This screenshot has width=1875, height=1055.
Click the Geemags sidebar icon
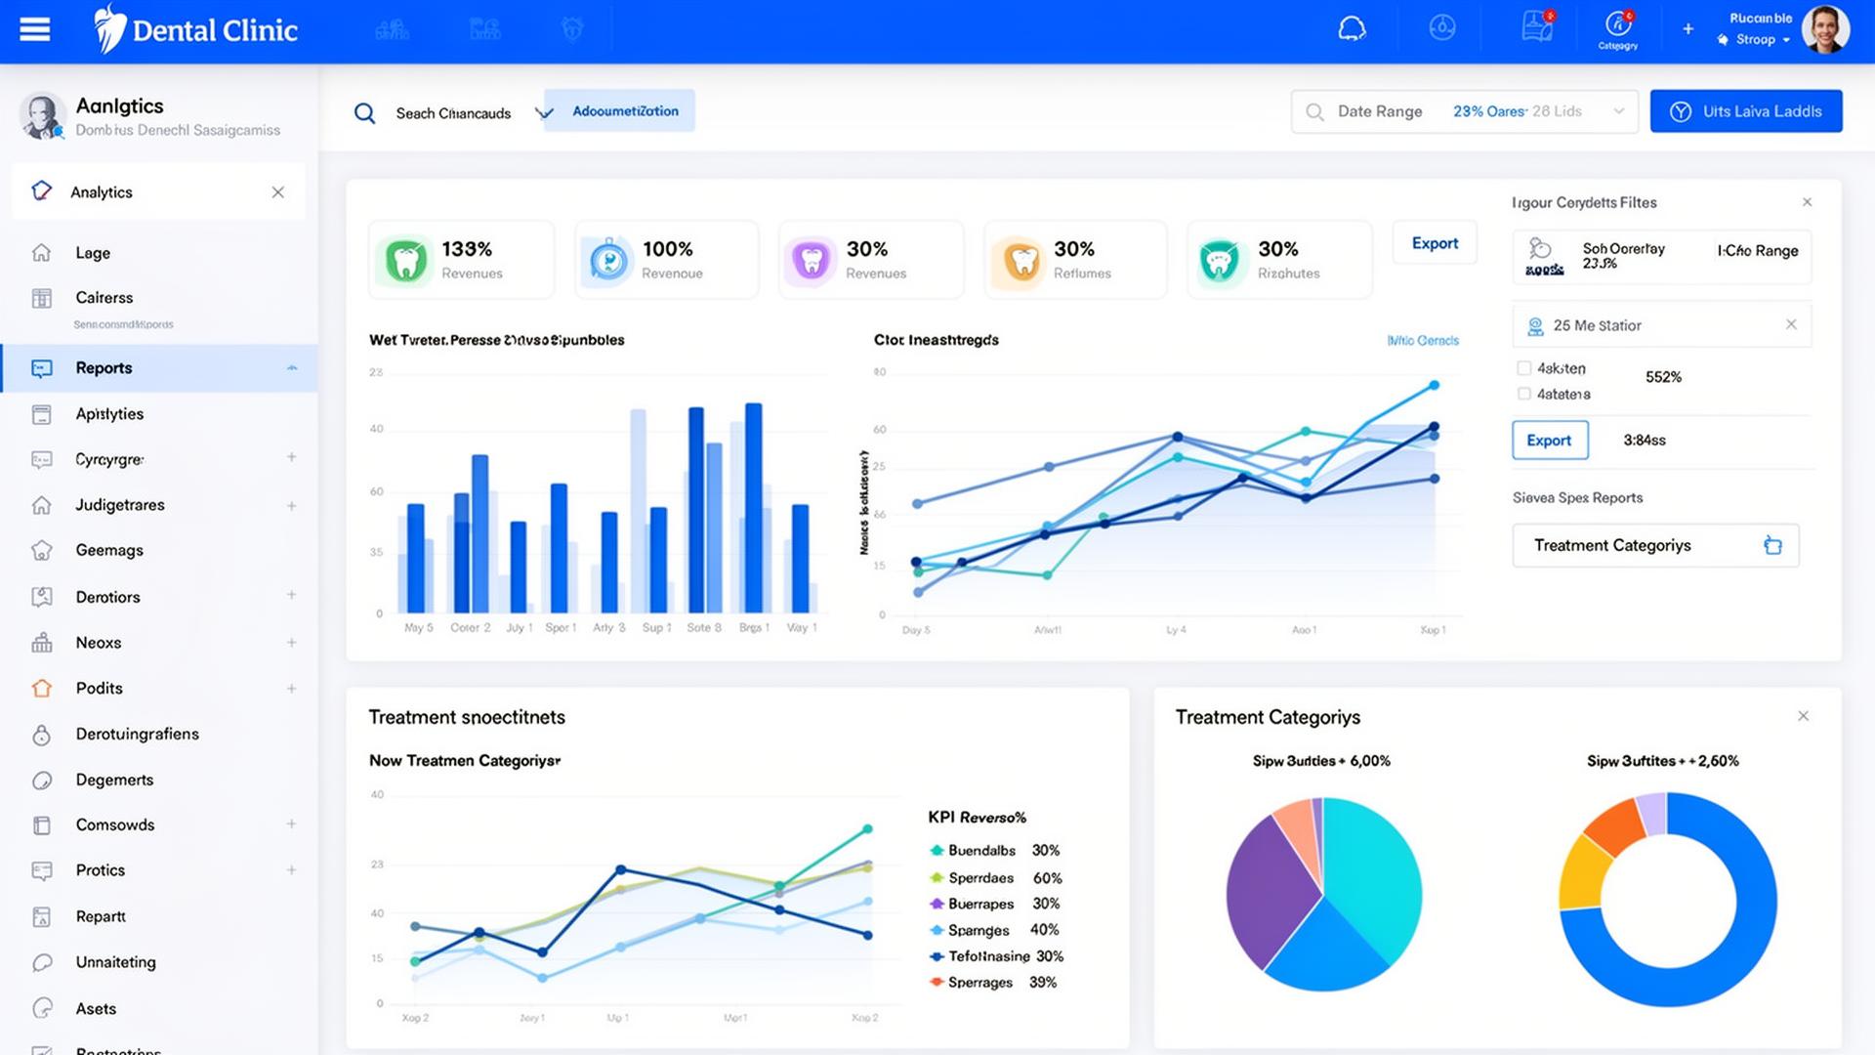[42, 551]
